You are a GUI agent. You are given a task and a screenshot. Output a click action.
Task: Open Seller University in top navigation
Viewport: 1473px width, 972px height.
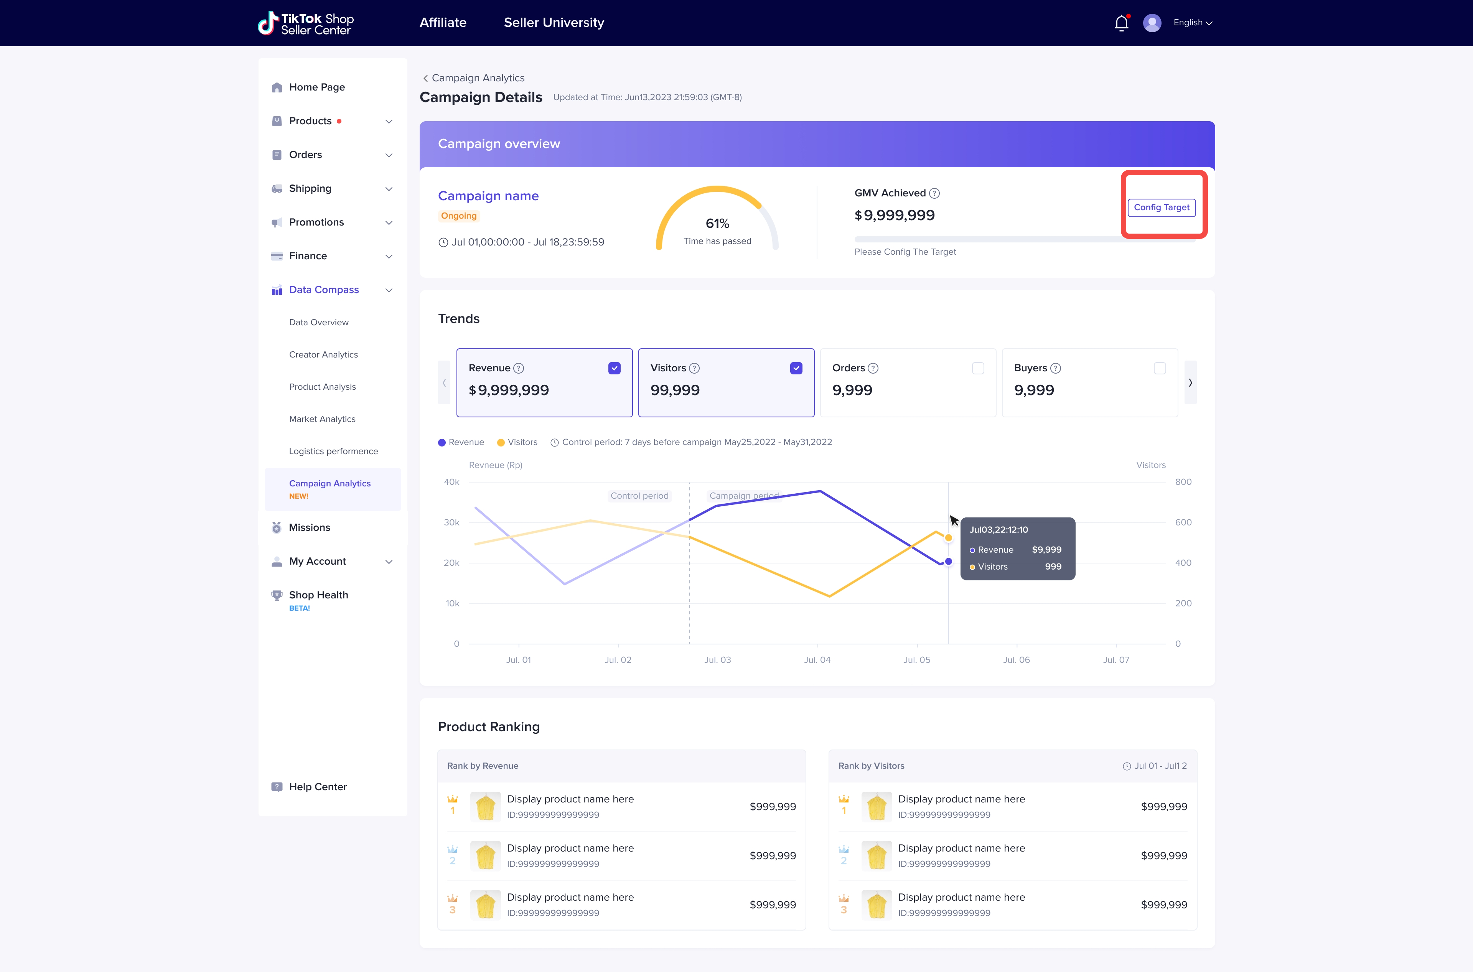pyautogui.click(x=554, y=23)
